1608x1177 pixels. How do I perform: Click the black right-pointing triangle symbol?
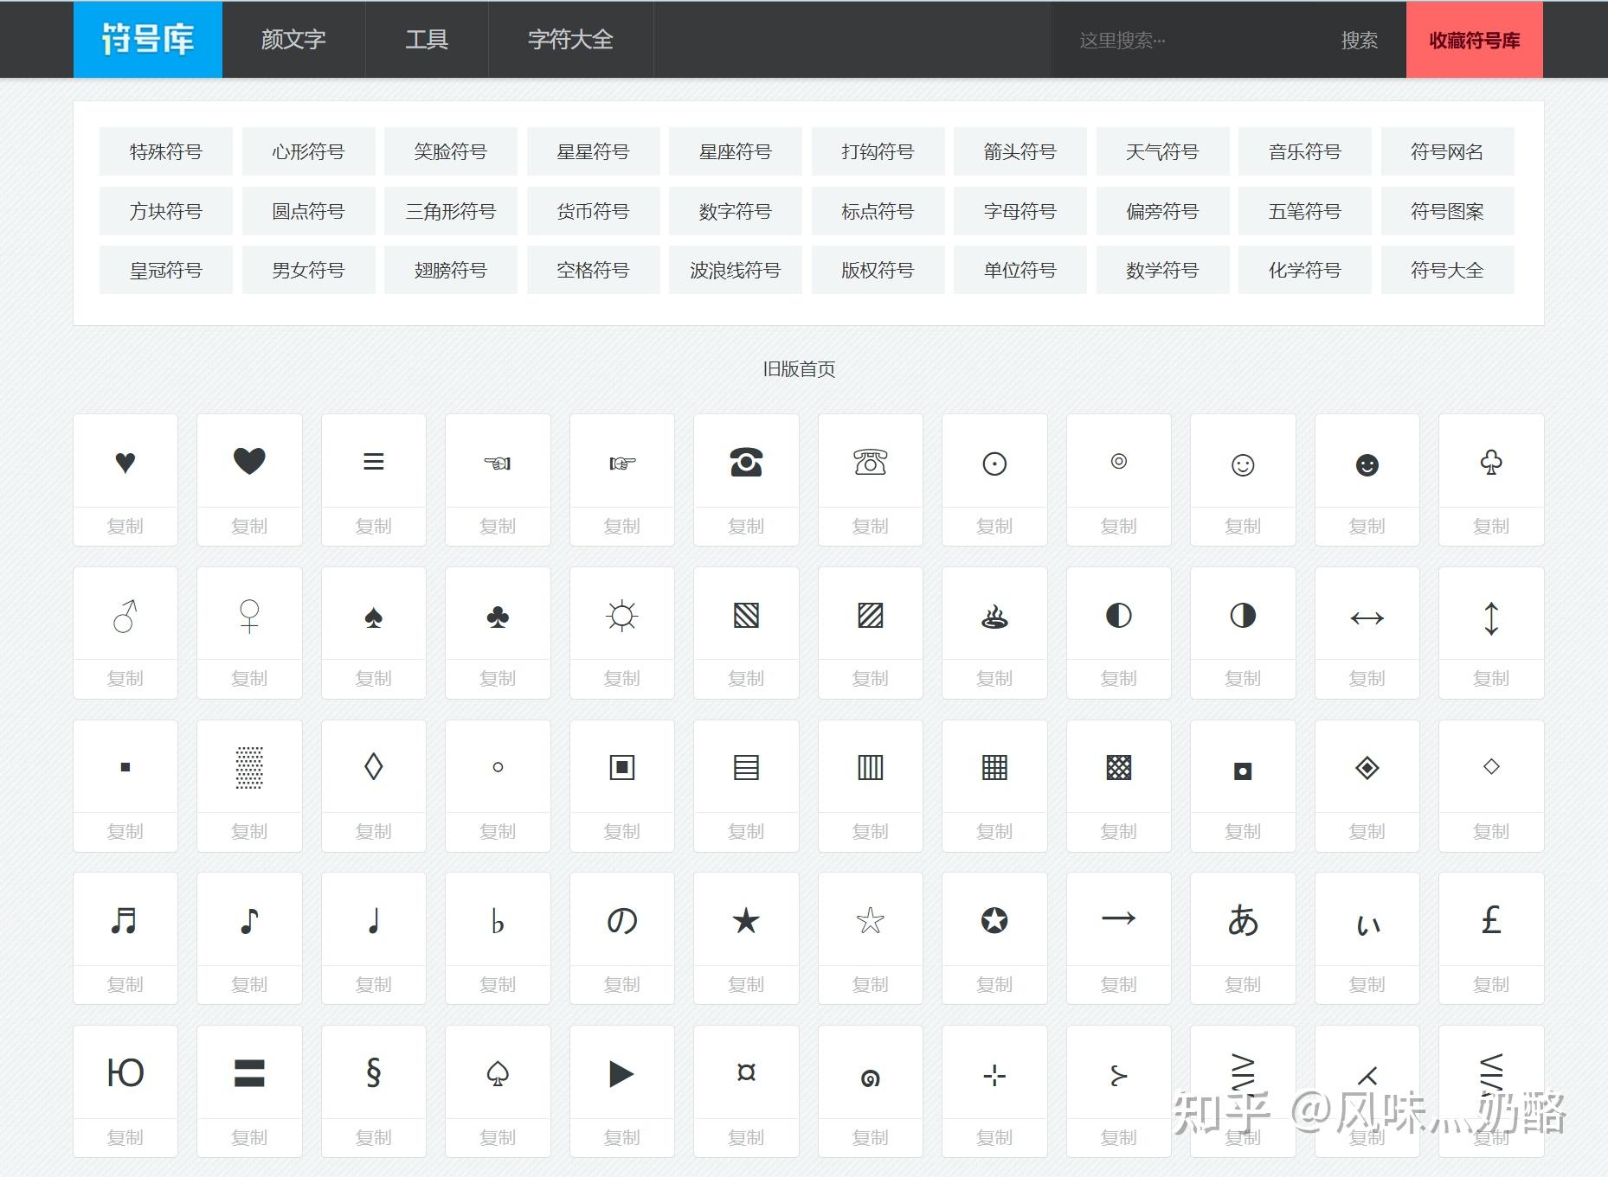click(x=621, y=1074)
